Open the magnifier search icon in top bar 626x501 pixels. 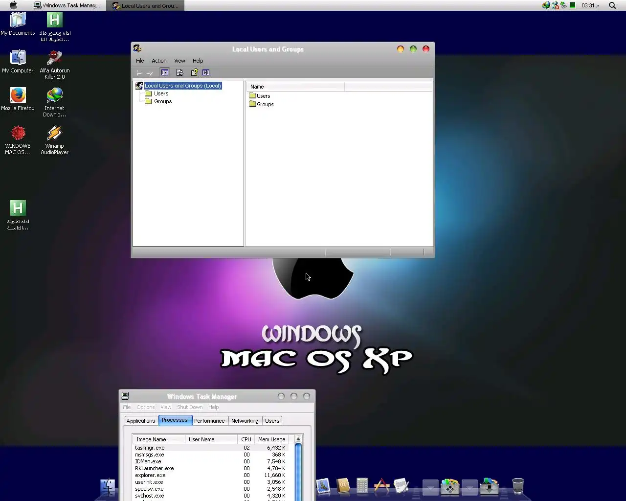pos(612,5)
